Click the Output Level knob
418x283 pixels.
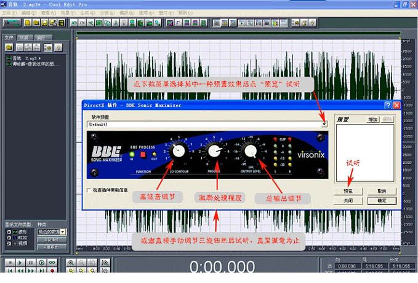point(251,150)
